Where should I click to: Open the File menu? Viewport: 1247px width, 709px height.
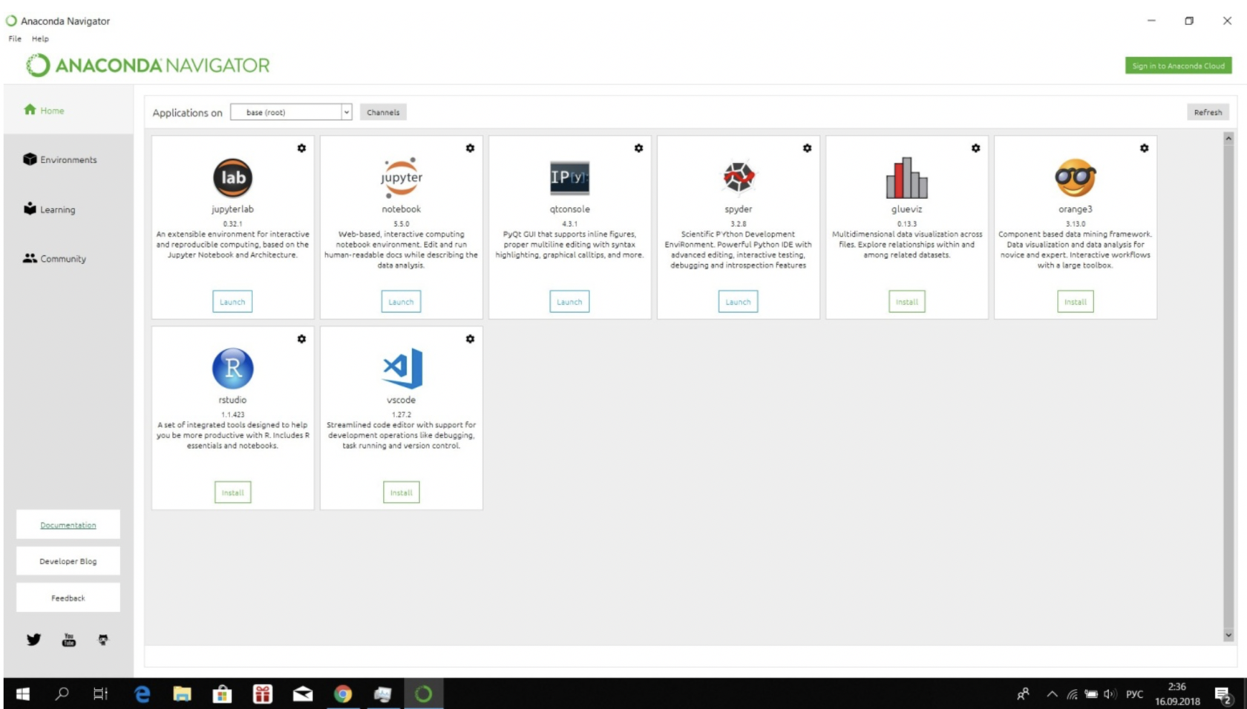tap(15, 39)
